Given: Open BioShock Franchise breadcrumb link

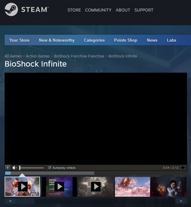Looking at the screenshot, I should (x=79, y=56).
